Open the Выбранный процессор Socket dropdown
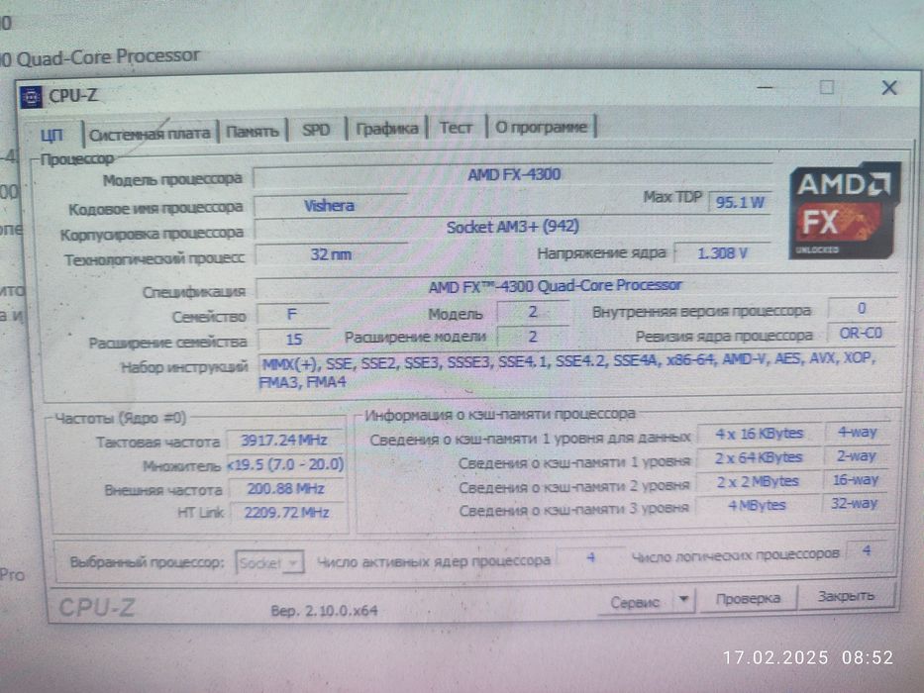The height and width of the screenshot is (693, 924). (270, 563)
